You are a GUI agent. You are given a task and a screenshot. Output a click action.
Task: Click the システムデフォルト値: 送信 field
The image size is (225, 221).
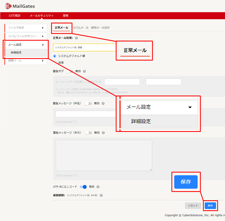[x=85, y=47]
